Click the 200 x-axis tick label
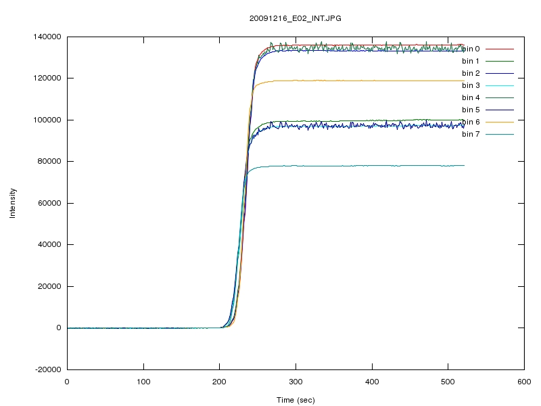 click(x=219, y=382)
